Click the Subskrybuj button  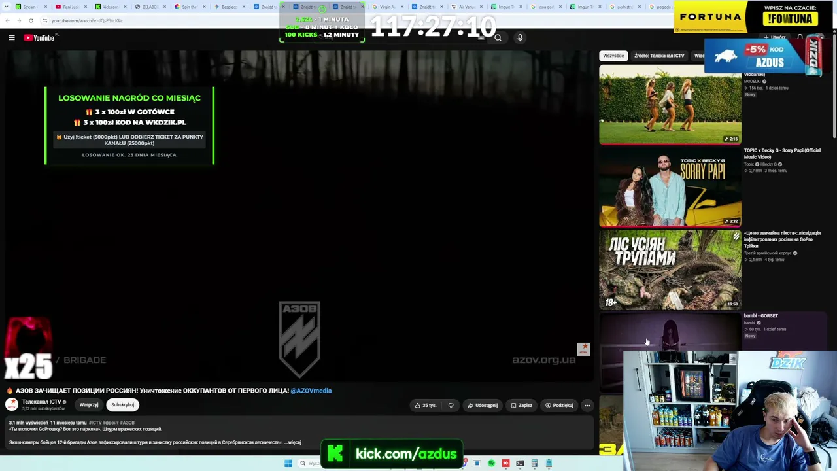point(122,405)
